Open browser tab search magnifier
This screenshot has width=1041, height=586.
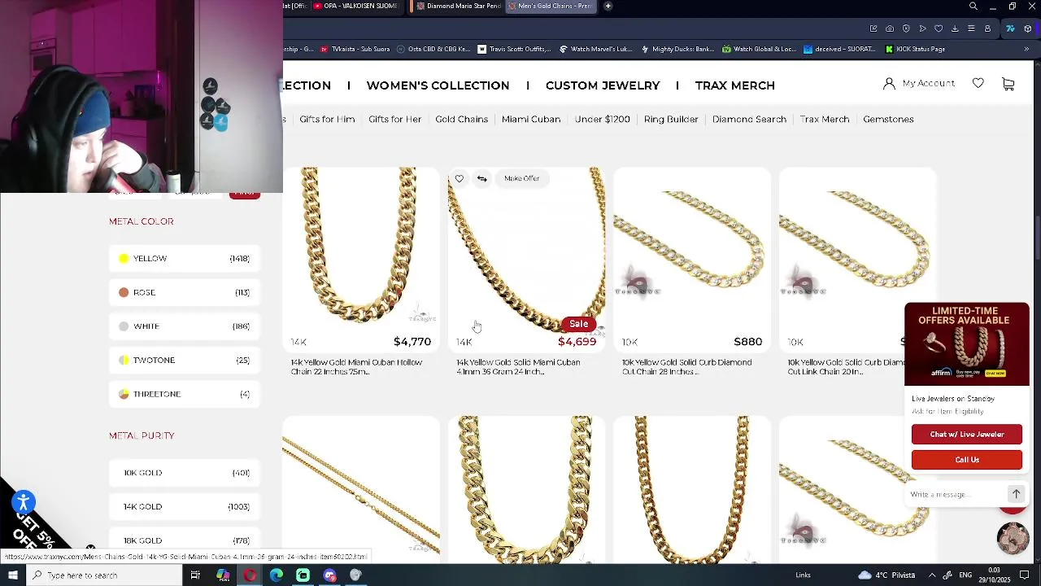973,7
